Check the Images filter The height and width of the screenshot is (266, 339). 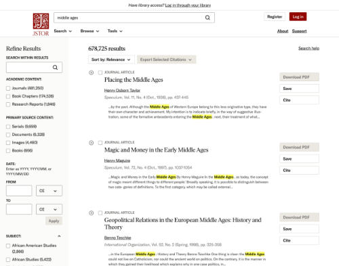tap(8, 143)
